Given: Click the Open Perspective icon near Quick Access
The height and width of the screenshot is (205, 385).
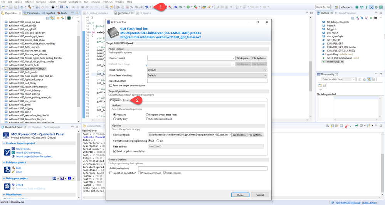Looking at the screenshot, I should click(336, 7).
